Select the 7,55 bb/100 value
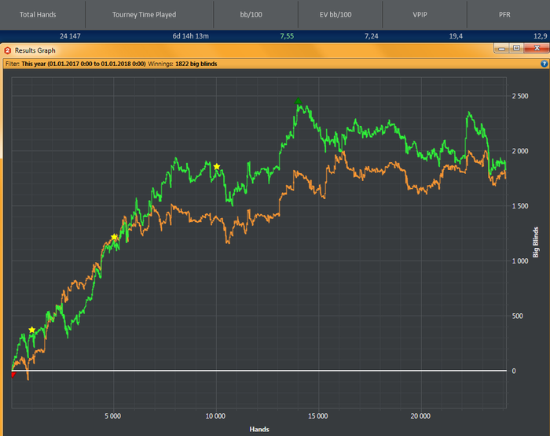 pyautogui.click(x=287, y=36)
